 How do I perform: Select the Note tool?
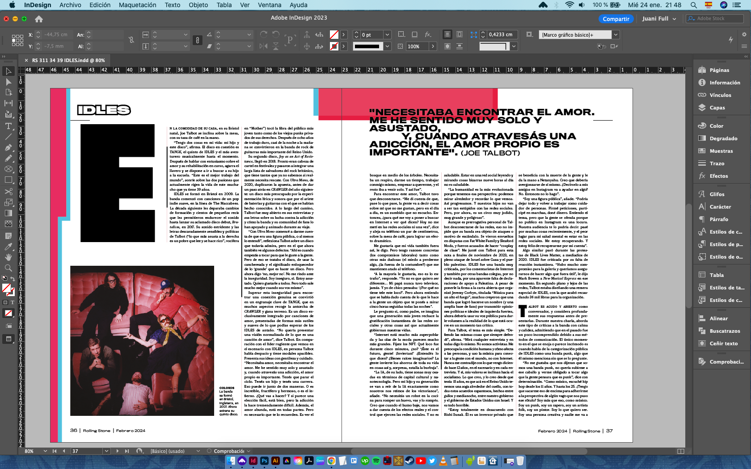(x=8, y=235)
